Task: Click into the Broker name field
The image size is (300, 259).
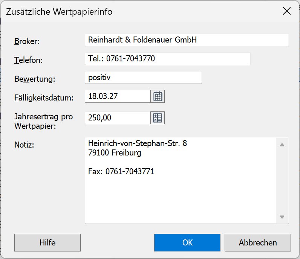Action: pyautogui.click(x=187, y=40)
